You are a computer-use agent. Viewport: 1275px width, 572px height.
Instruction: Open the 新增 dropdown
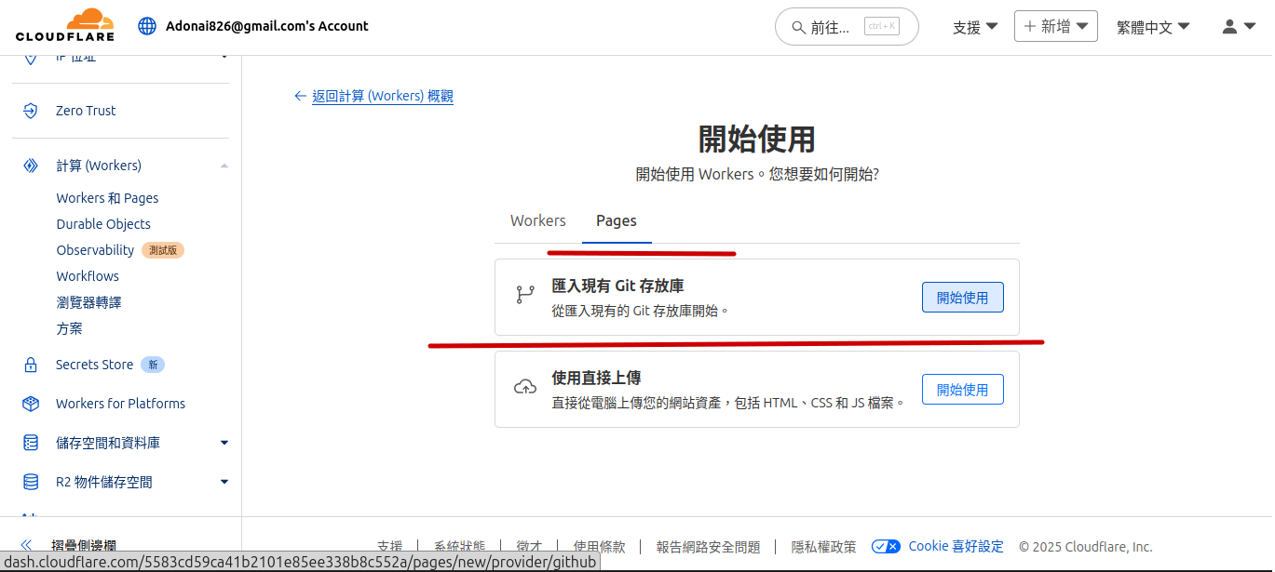click(x=1055, y=26)
